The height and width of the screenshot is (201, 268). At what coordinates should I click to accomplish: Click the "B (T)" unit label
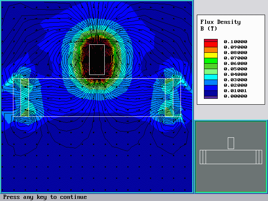click(x=209, y=28)
